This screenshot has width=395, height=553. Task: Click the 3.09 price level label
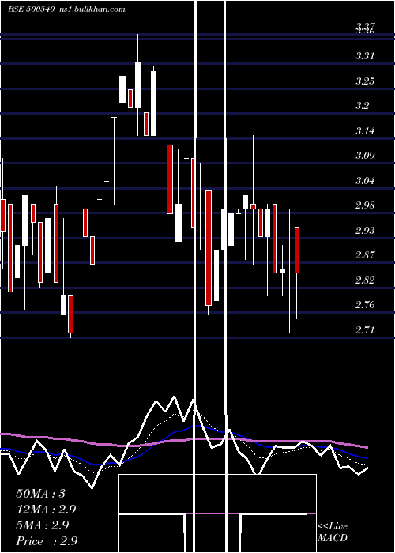point(365,155)
